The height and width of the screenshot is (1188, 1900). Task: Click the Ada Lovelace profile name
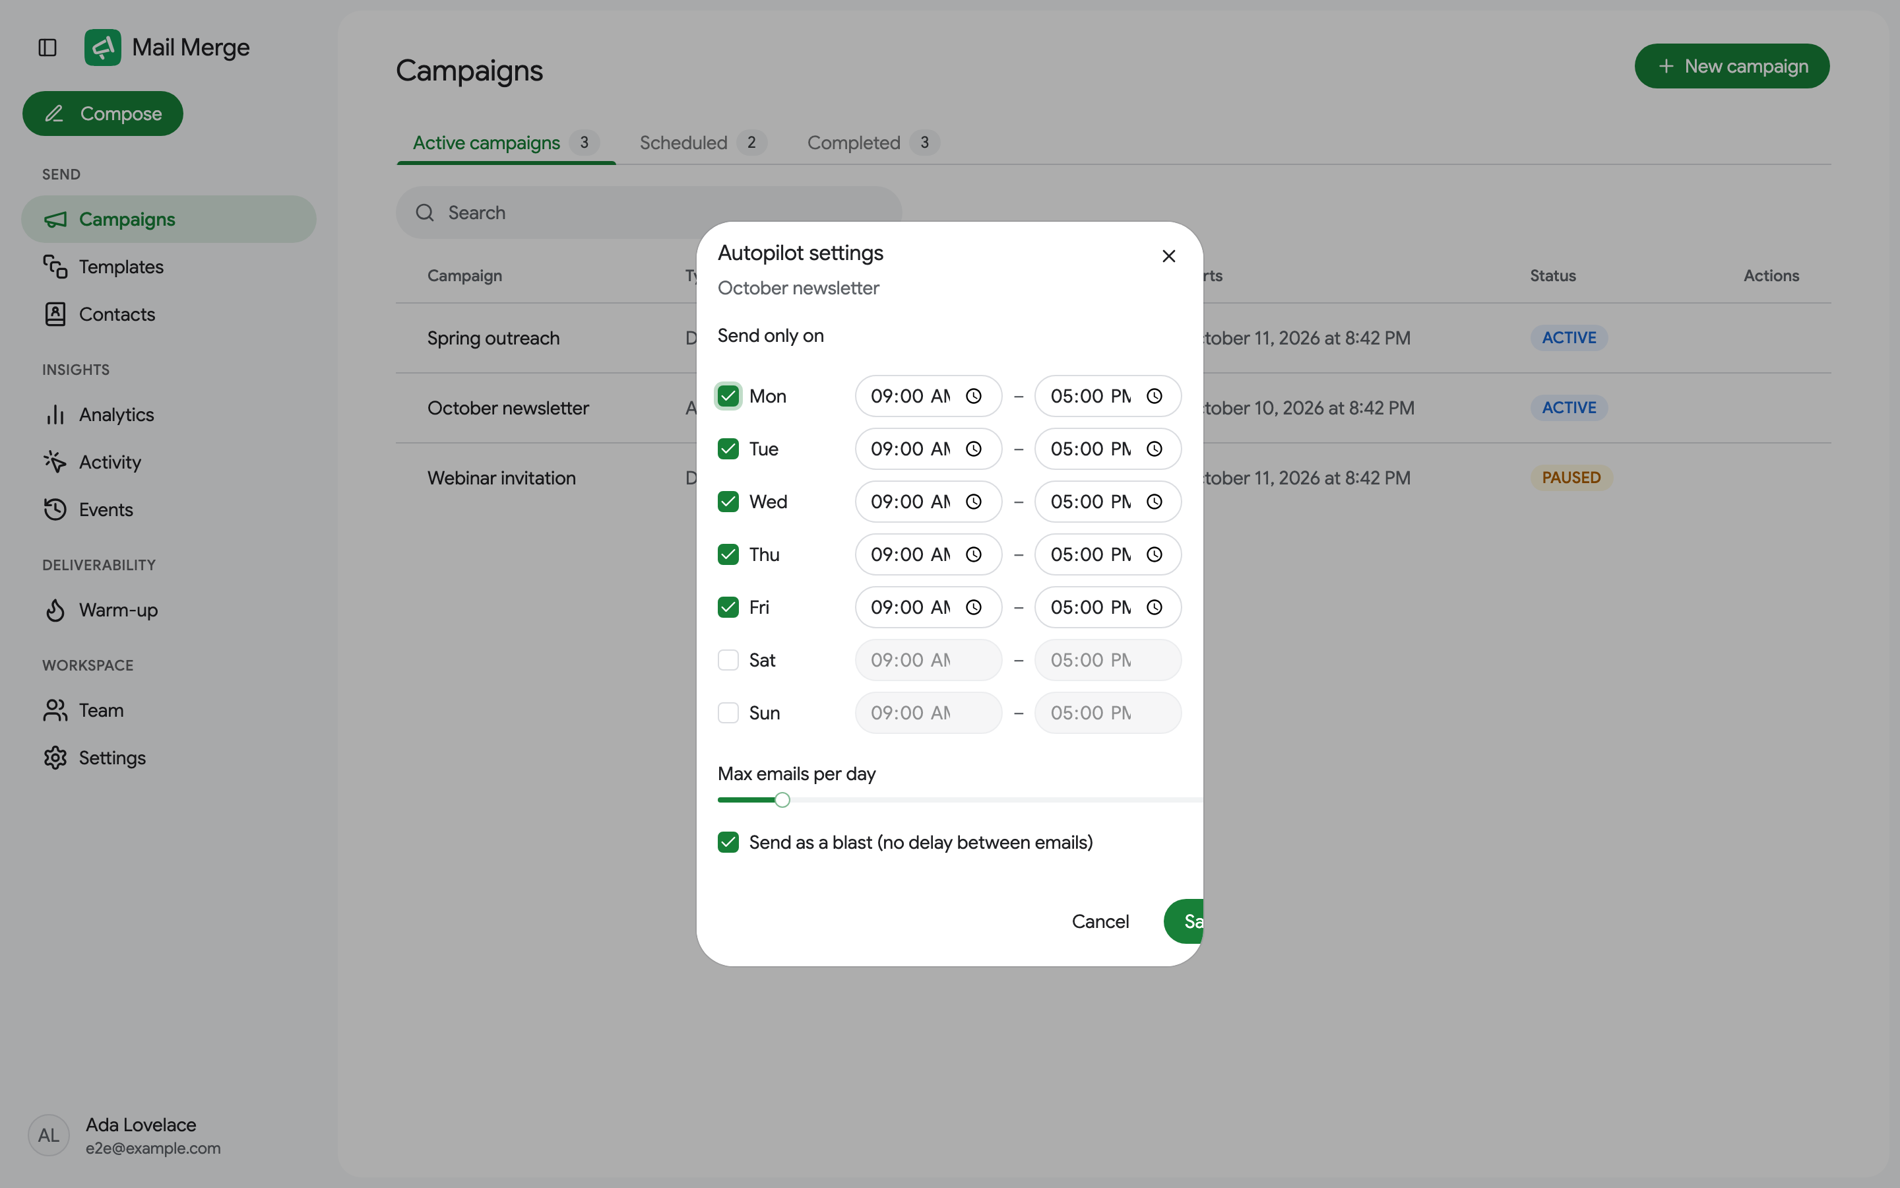pos(141,1125)
